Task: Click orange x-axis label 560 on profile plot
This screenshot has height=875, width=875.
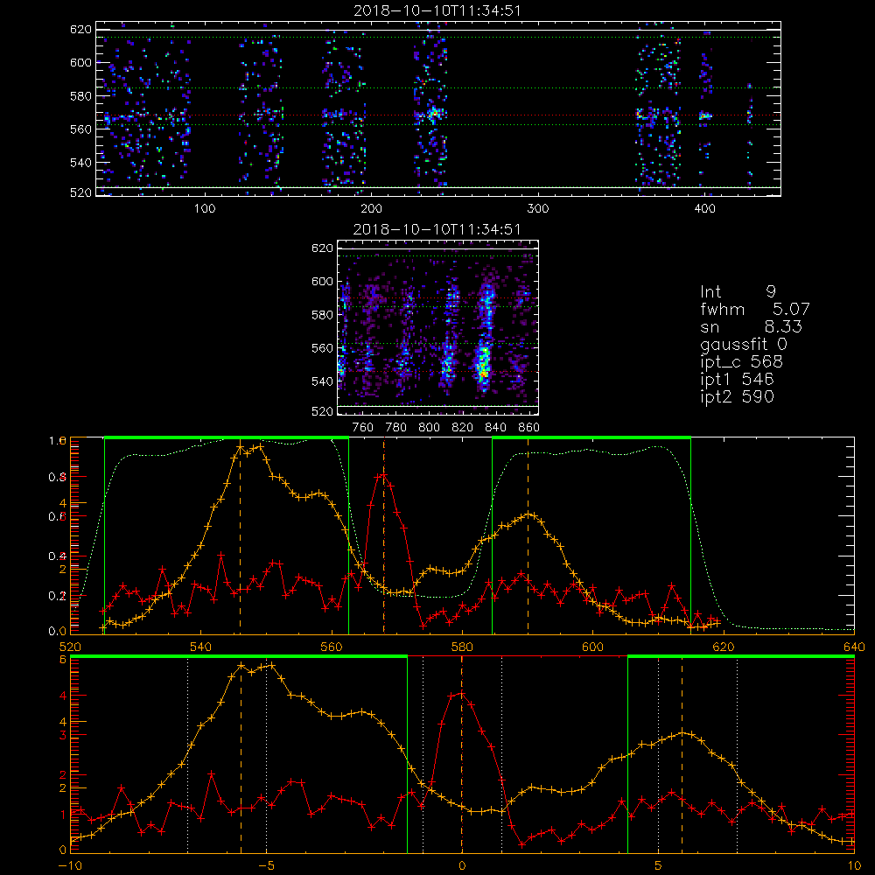Action: point(332,647)
